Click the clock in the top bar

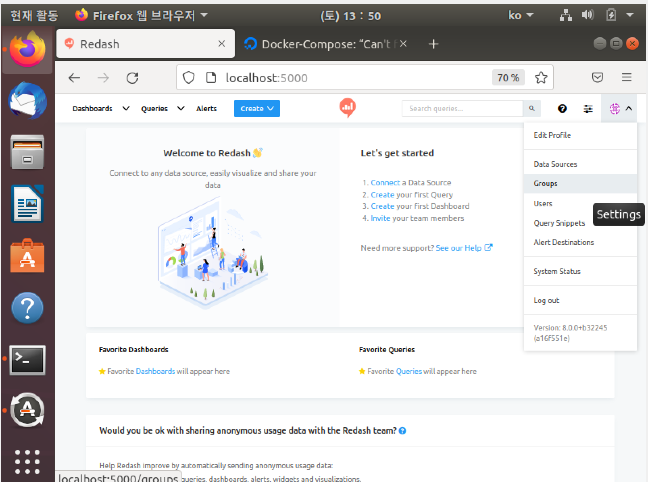(x=350, y=16)
